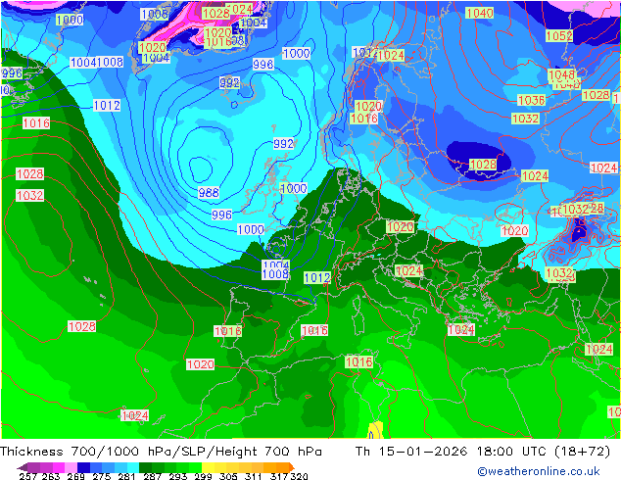
Task: Select the bright magenta legend swatch
Action: click(x=59, y=467)
